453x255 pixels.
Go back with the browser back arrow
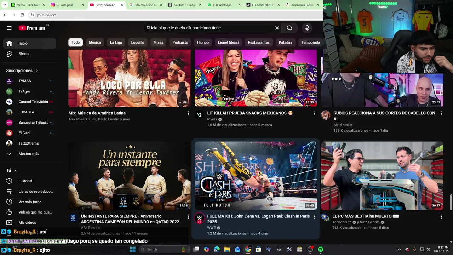(5, 15)
